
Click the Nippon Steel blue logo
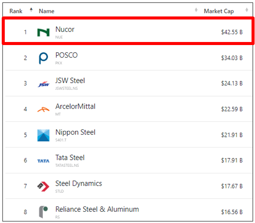43,136
